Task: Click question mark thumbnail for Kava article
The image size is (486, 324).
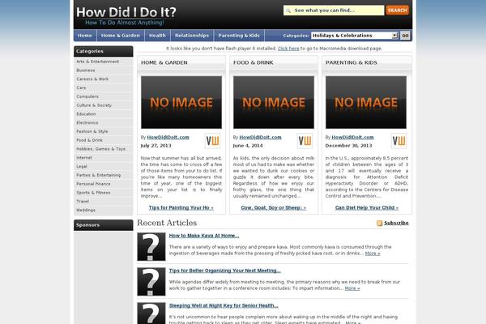Action: [151, 247]
